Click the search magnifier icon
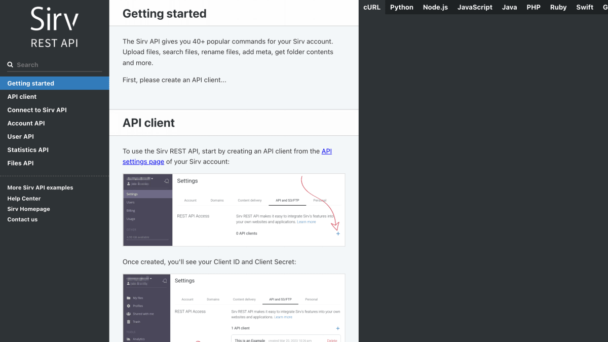This screenshot has width=608, height=342. tap(10, 65)
